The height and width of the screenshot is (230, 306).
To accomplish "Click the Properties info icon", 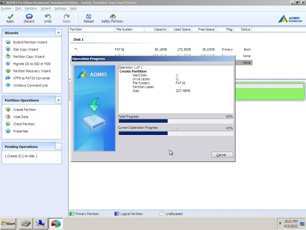I will pos(8,131).
